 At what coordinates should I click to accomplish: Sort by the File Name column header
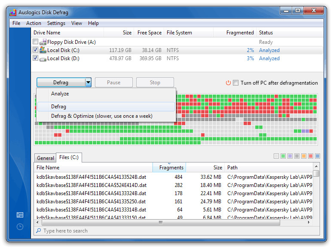93,168
